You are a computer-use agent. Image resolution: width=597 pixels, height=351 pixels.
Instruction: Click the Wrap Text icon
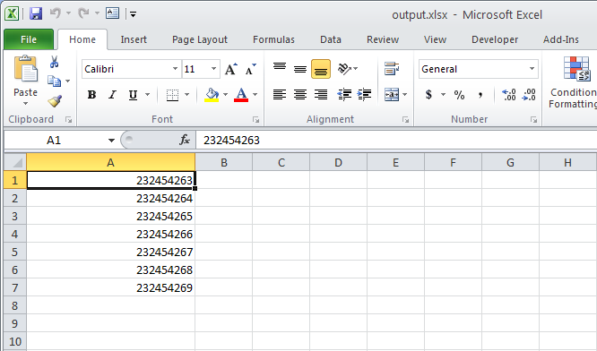(x=392, y=69)
